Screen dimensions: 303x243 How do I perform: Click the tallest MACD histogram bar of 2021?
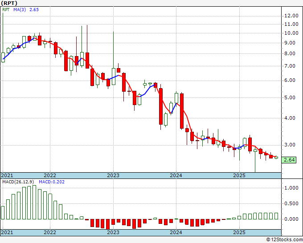34,202
